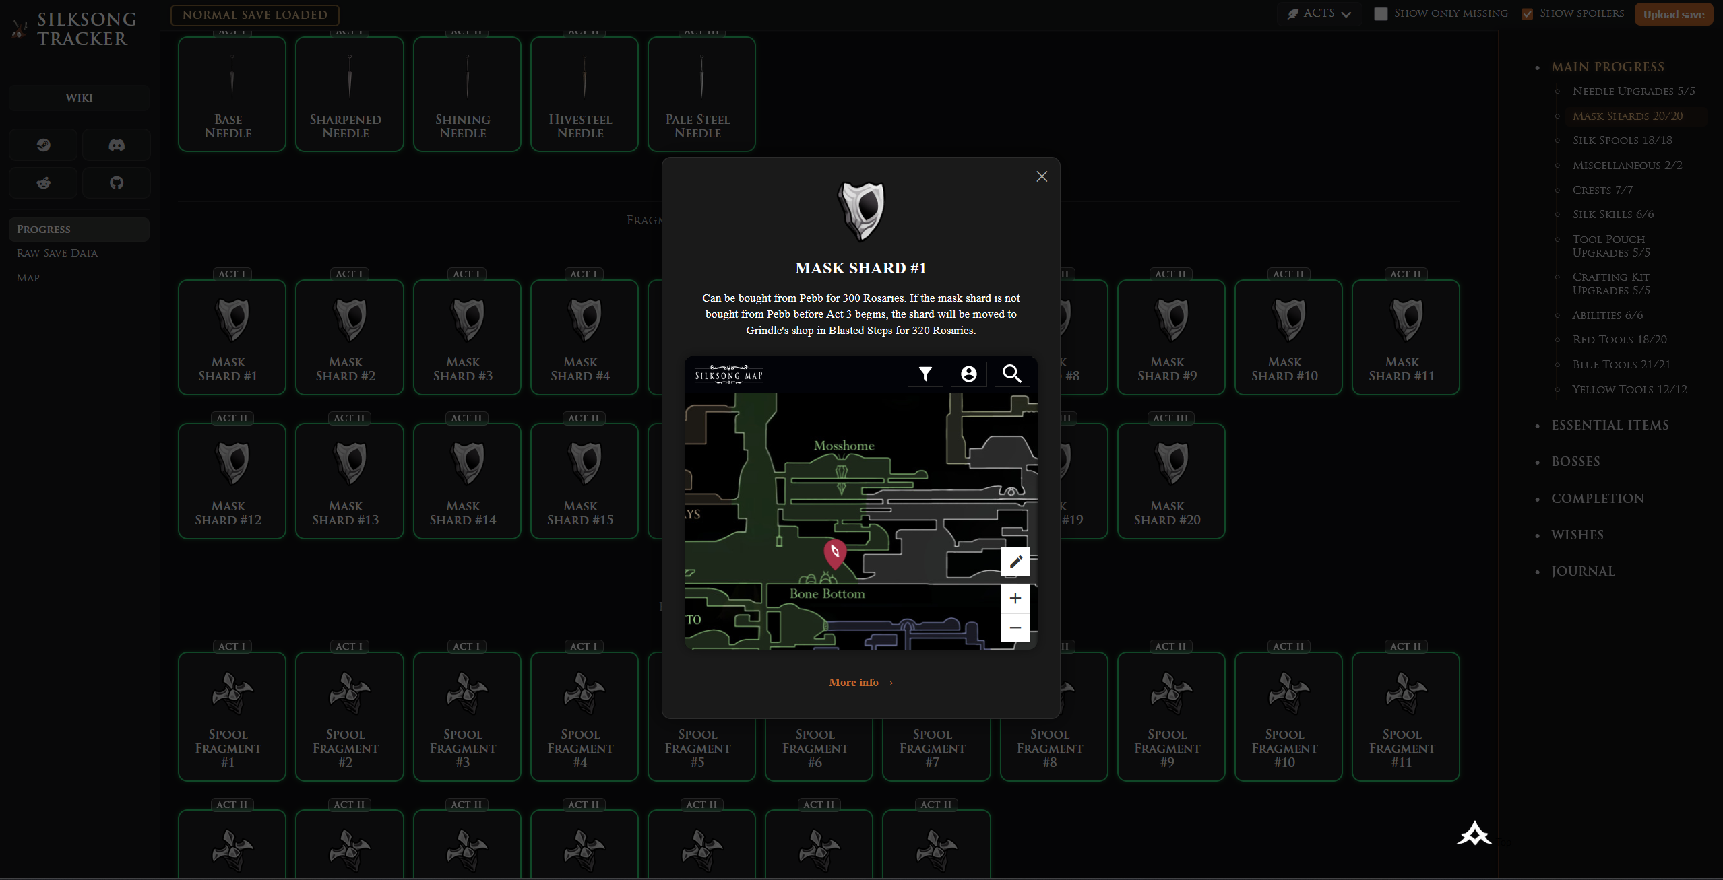The height and width of the screenshot is (880, 1723).
Task: Open the GitHub link icon
Action: coord(117,182)
